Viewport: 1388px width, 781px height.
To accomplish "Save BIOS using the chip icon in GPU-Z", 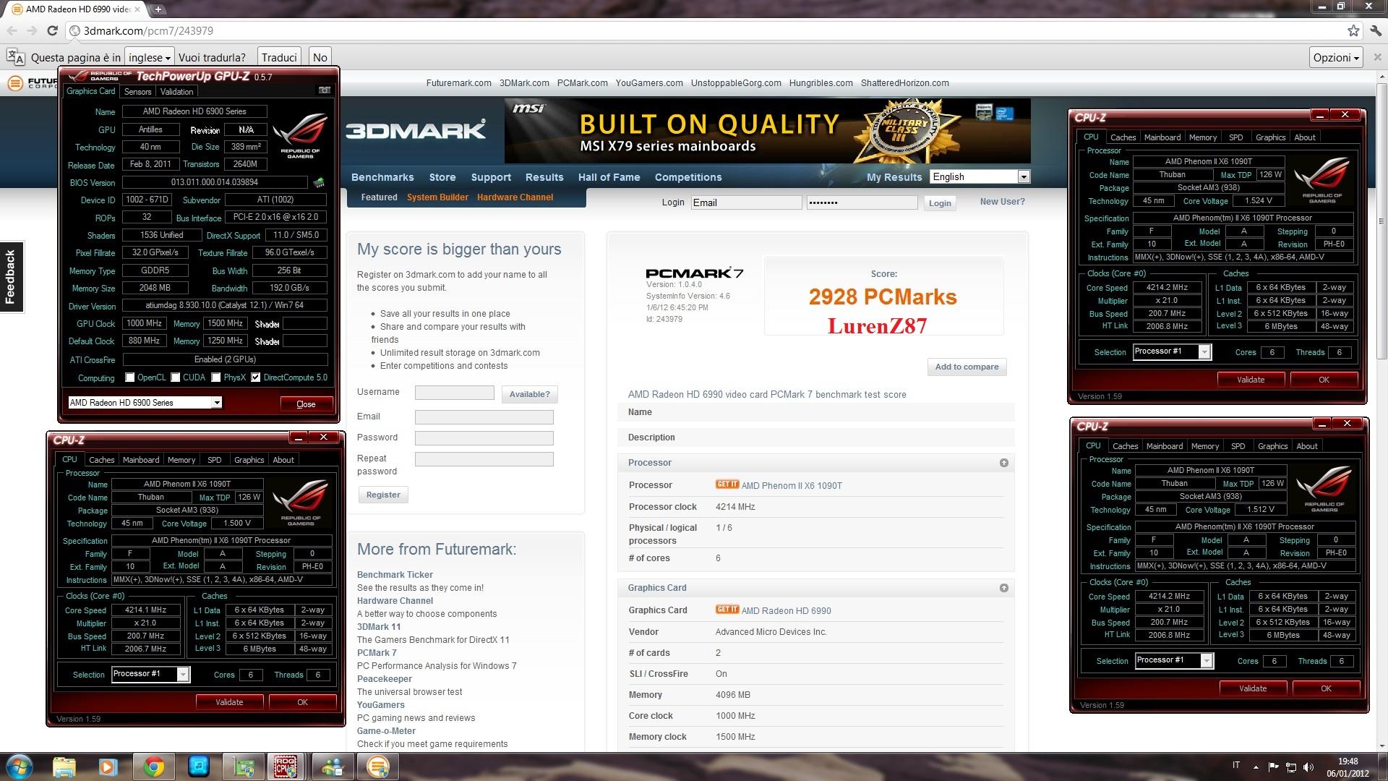I will coord(319,182).
